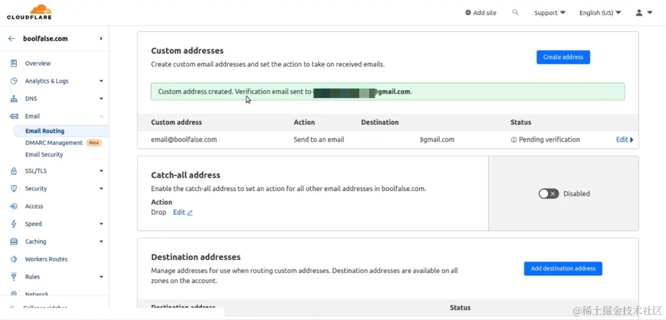Toggle the Catch-all address switch

548,194
